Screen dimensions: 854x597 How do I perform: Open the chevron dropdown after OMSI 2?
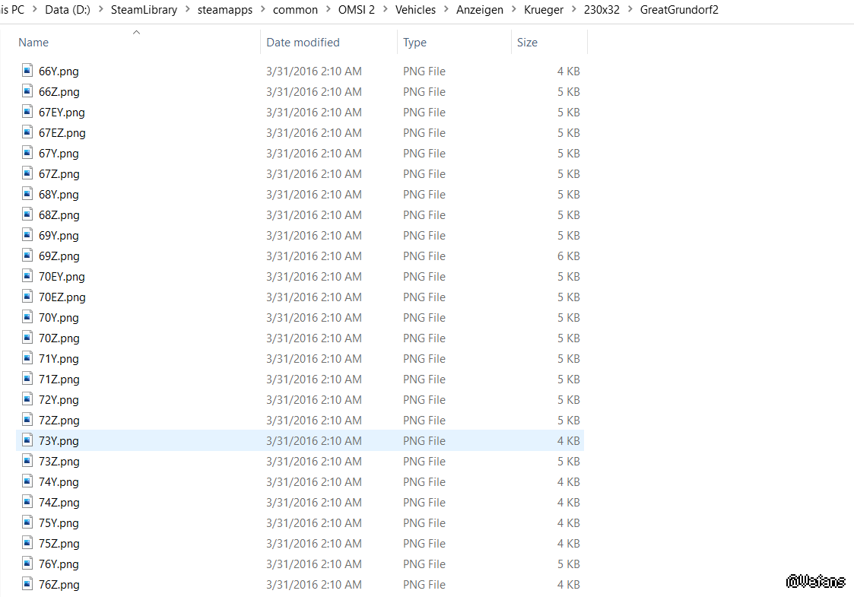coord(385,10)
